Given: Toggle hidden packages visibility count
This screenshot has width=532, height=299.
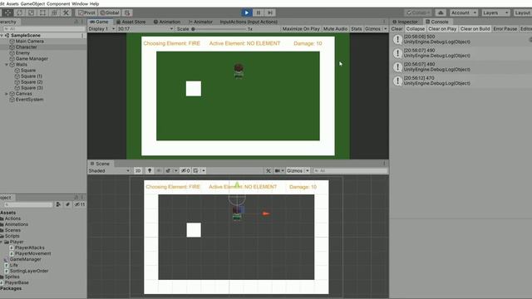Looking at the screenshot, I should [x=80, y=204].
